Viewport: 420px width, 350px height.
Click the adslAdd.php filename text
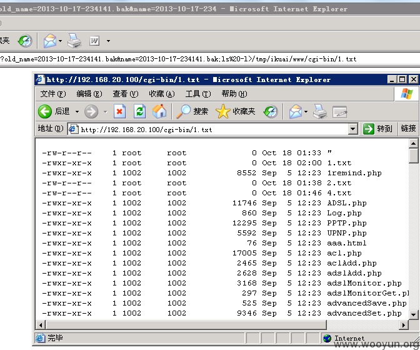point(354,273)
